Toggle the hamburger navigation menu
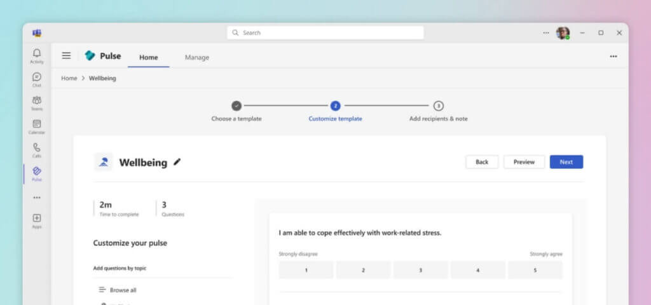This screenshot has width=651, height=305. (x=66, y=56)
